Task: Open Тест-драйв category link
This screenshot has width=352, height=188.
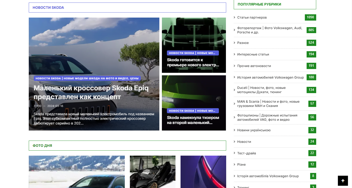Action: (x=247, y=153)
